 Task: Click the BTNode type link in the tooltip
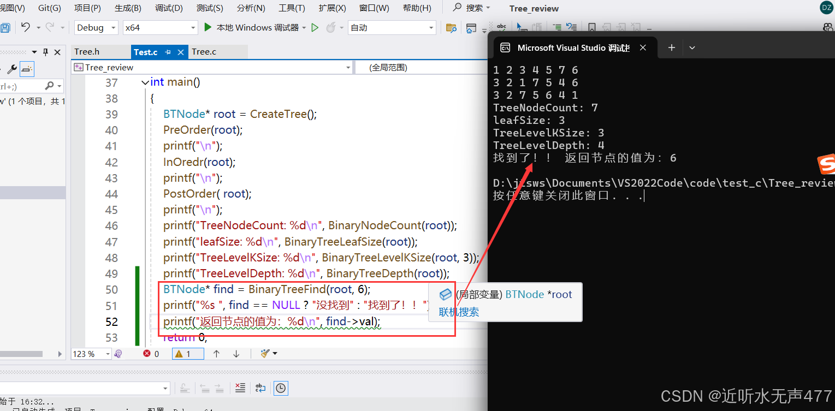(x=524, y=294)
